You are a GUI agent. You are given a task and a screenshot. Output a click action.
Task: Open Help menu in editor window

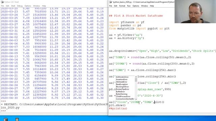coord(152,6)
